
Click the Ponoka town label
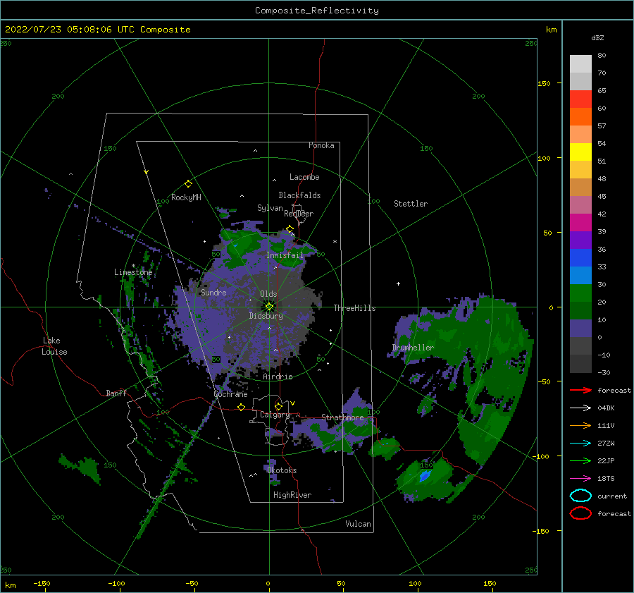click(321, 145)
